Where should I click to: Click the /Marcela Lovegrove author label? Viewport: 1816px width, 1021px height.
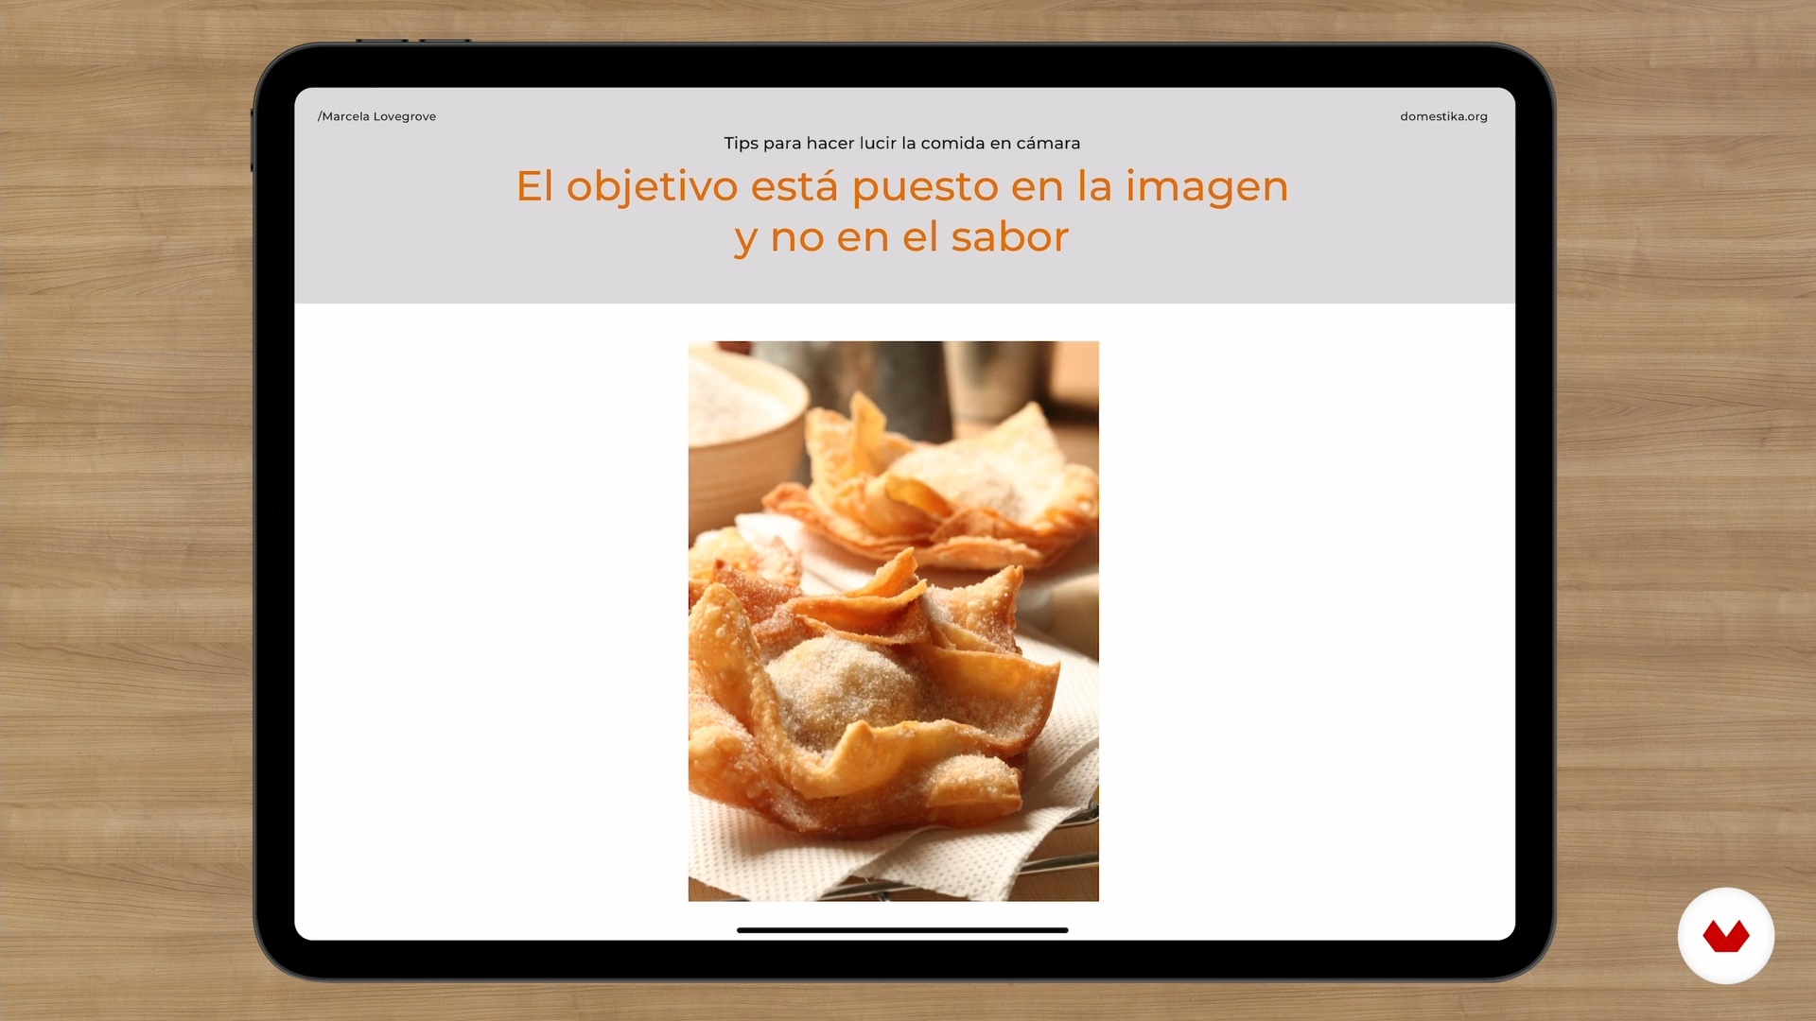[x=376, y=116]
